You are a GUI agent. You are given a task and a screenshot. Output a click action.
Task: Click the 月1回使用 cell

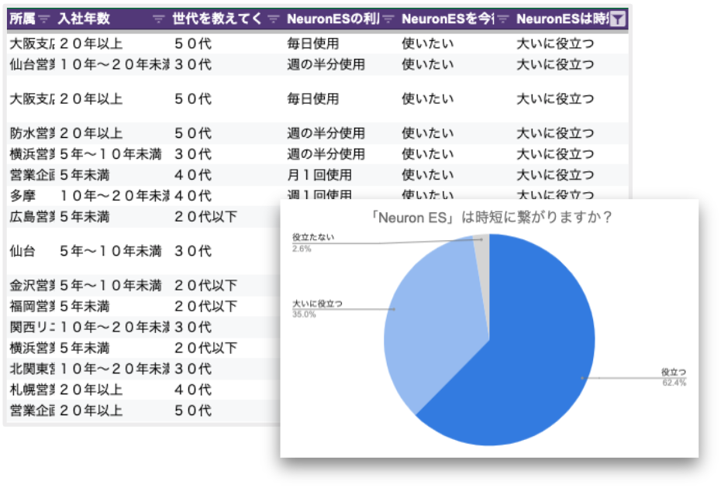tap(319, 174)
